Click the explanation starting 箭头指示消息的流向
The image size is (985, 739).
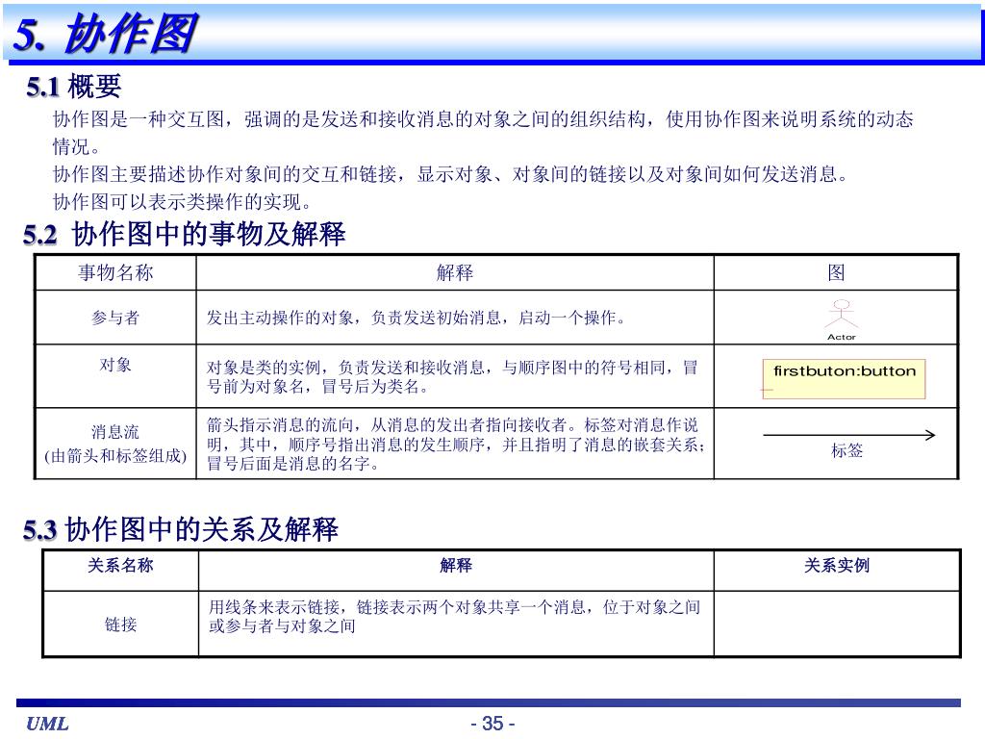pyautogui.click(x=455, y=445)
